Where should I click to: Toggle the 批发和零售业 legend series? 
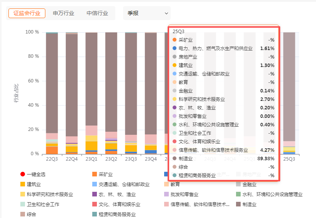(x=181, y=195)
